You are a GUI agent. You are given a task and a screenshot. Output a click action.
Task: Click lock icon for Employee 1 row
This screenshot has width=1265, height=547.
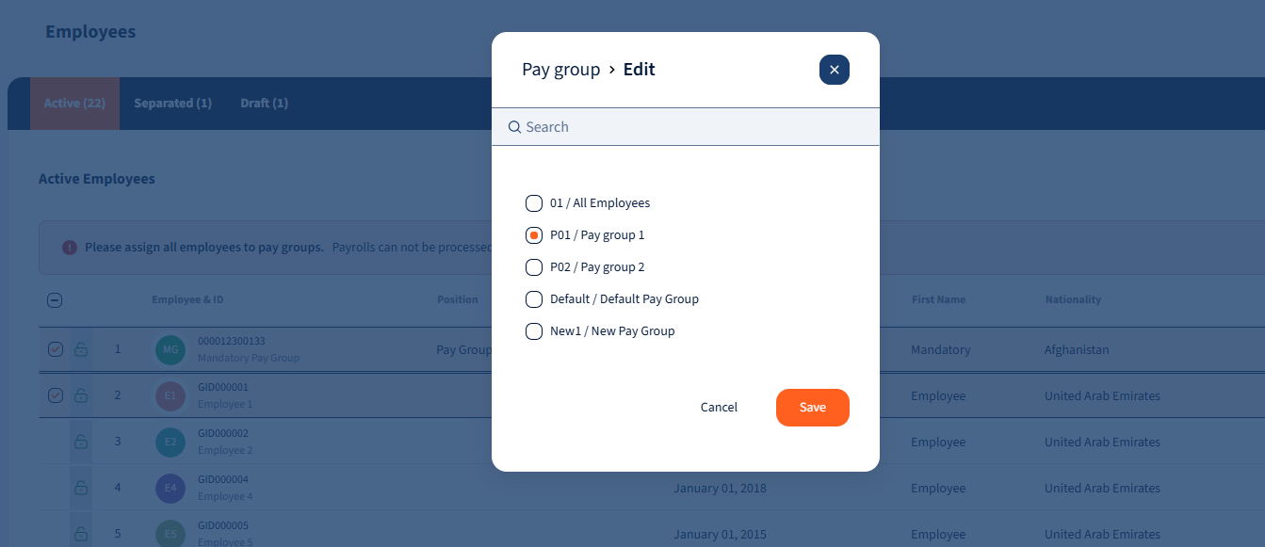81,395
